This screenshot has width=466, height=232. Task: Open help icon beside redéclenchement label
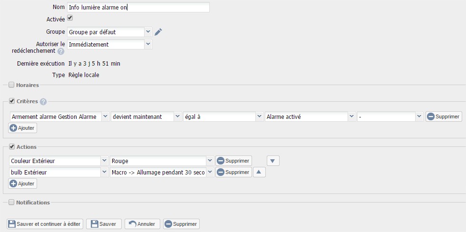point(61,51)
